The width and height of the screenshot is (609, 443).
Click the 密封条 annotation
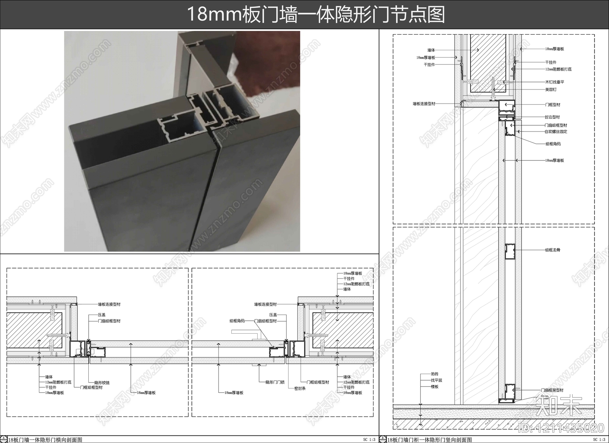pyautogui.click(x=300, y=389)
